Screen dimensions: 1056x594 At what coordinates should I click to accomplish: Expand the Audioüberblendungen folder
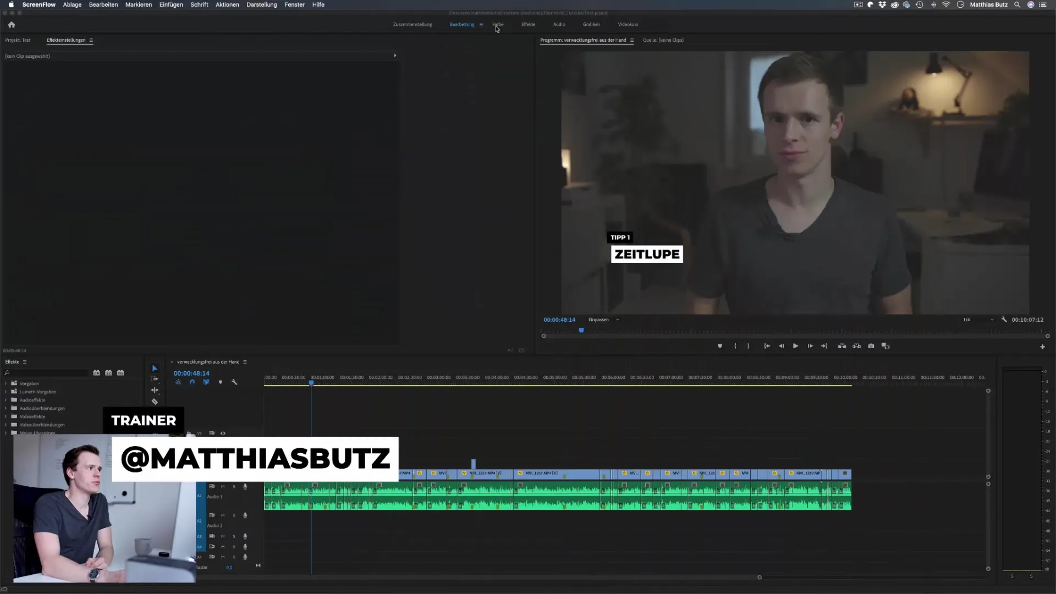tap(6, 409)
